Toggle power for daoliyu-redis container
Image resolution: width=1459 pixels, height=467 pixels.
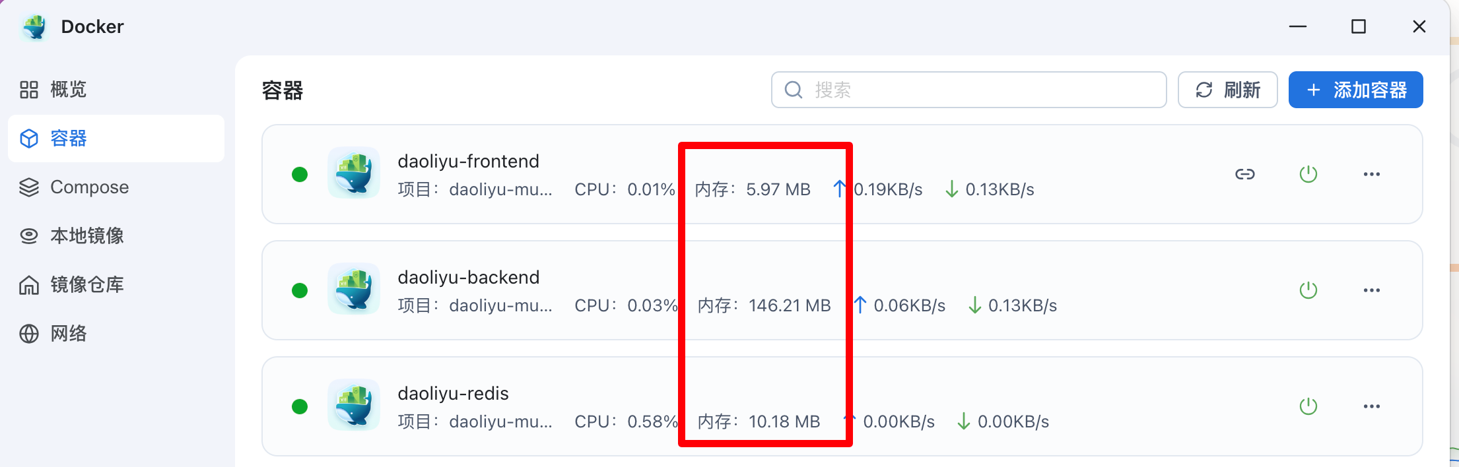(x=1308, y=406)
